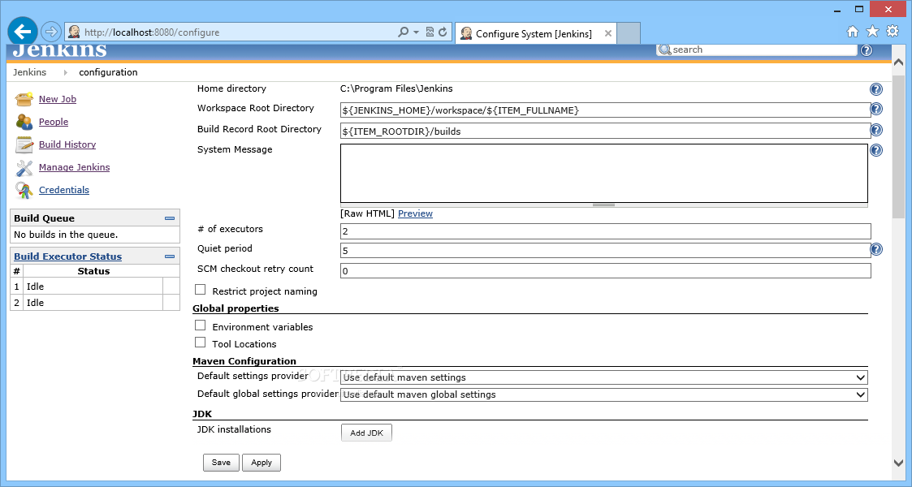The height and width of the screenshot is (487, 912).
Task: Click the New Job icon in sidebar
Action: tap(24, 99)
